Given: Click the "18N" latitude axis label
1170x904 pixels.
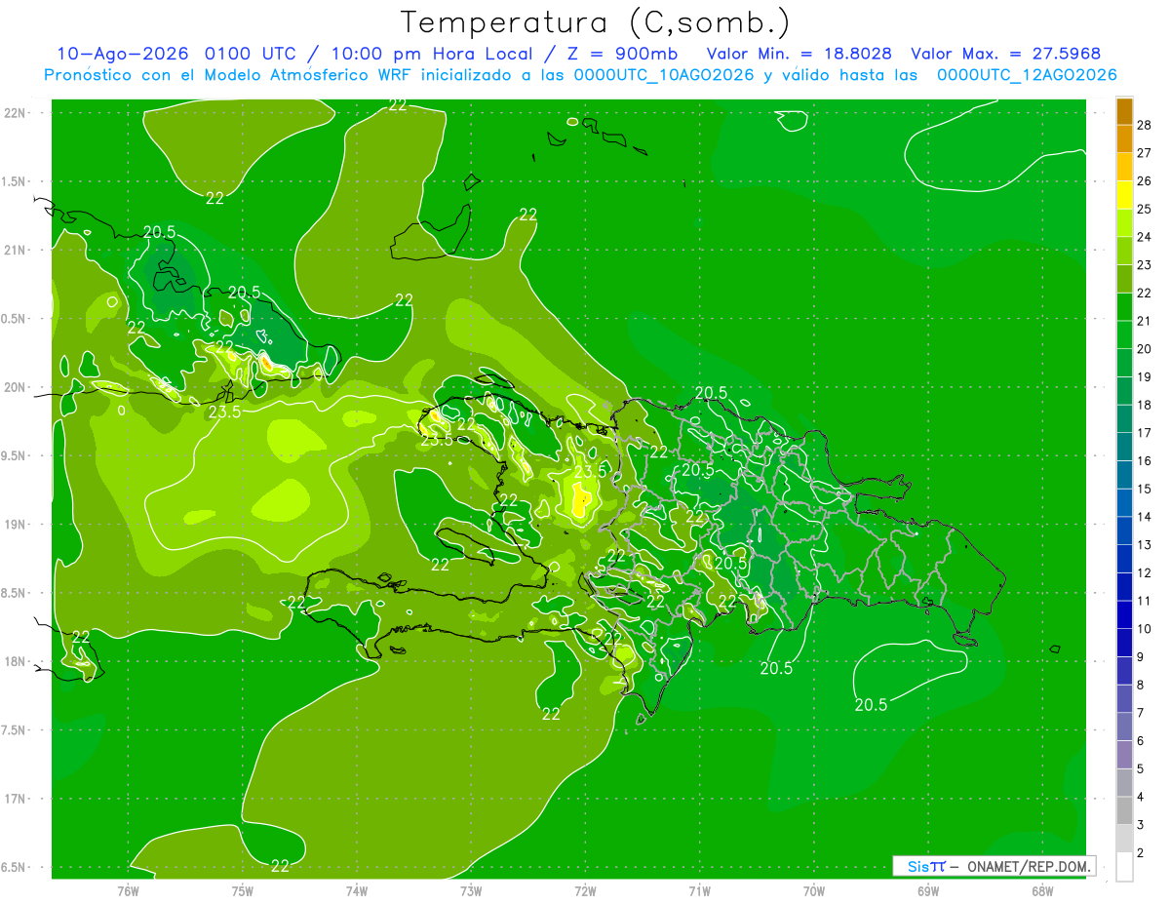Looking at the screenshot, I should click(x=16, y=661).
